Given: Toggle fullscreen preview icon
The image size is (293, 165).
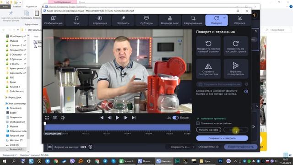Looking at the screenshot, I should (47, 118).
